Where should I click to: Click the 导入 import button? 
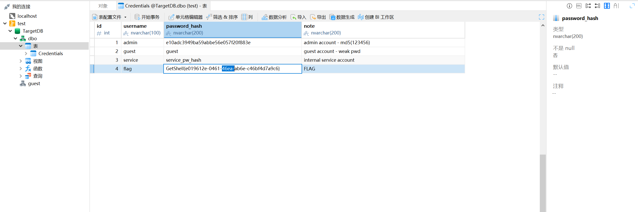[298, 17]
